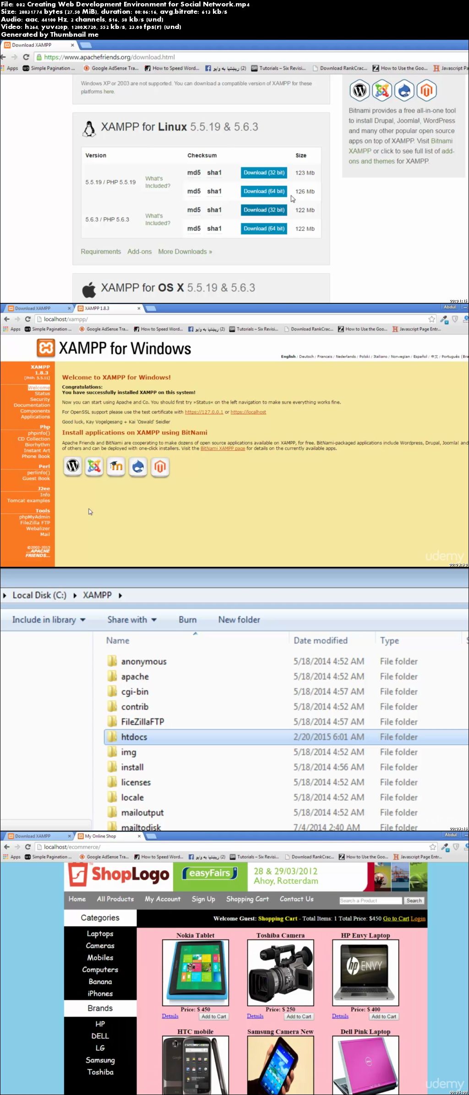Screen dimensions: 469x1095
Task: Open WordPress icon in Bitnami sidebar on download page
Action: click(360, 90)
